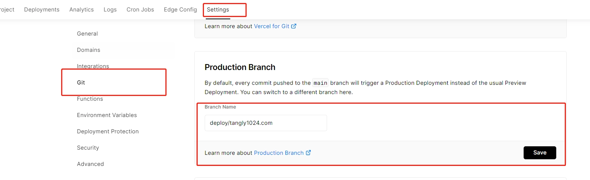Select the Edge Config tab
Viewport: 590px width, 180px height.
(180, 10)
